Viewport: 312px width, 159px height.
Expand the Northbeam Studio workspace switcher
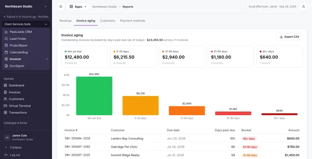(26, 6)
